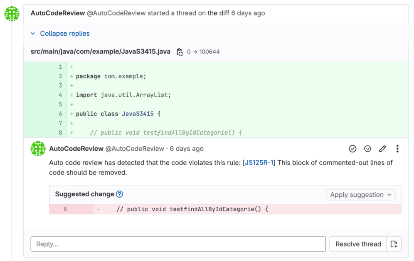Open Apply suggestion dropdown
The image size is (414, 261).
(361, 195)
